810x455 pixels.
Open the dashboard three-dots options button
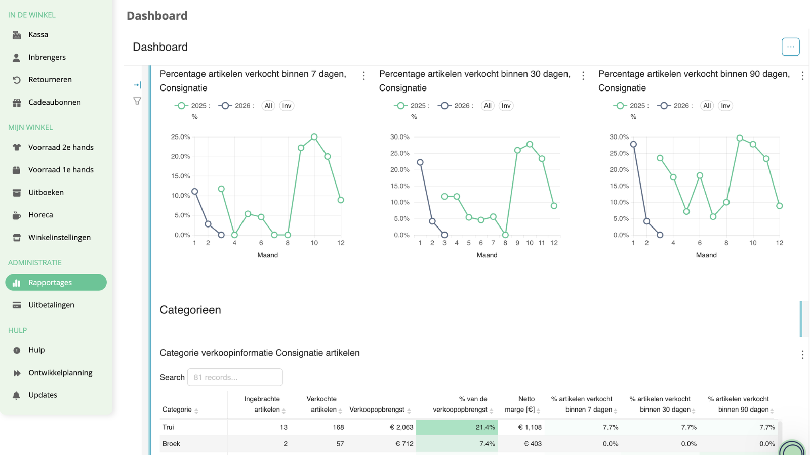(790, 47)
